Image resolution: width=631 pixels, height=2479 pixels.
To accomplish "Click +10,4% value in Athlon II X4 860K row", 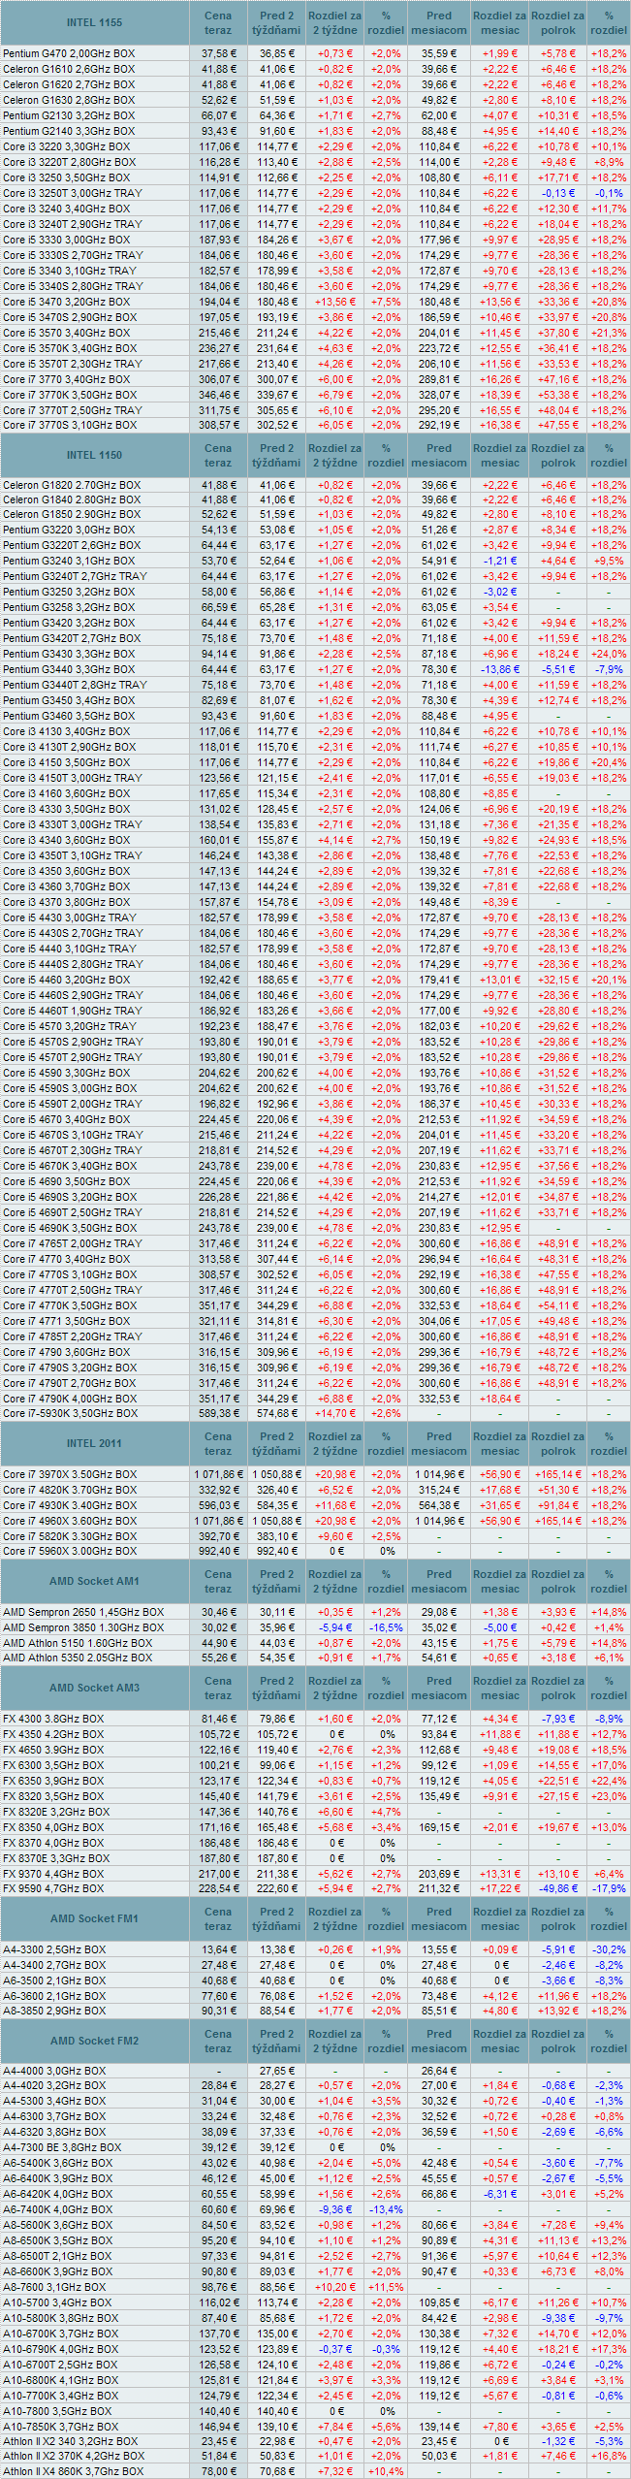I will tap(387, 2471).
